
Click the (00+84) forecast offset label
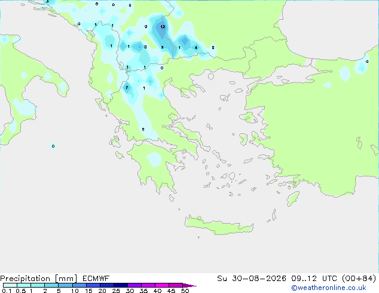[x=359, y=279]
